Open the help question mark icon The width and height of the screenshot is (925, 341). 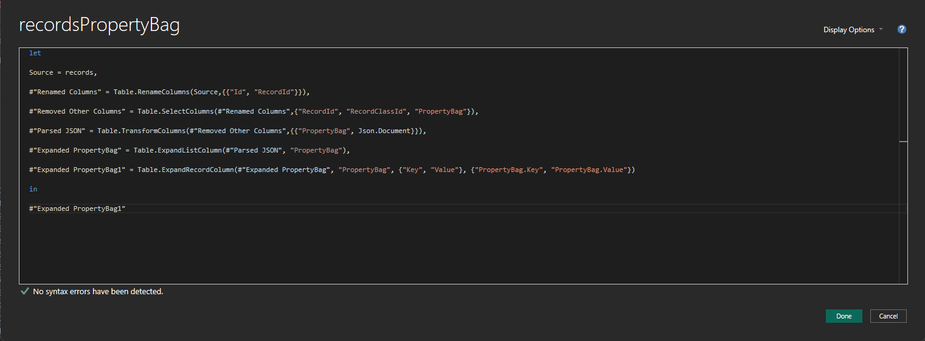pos(902,29)
